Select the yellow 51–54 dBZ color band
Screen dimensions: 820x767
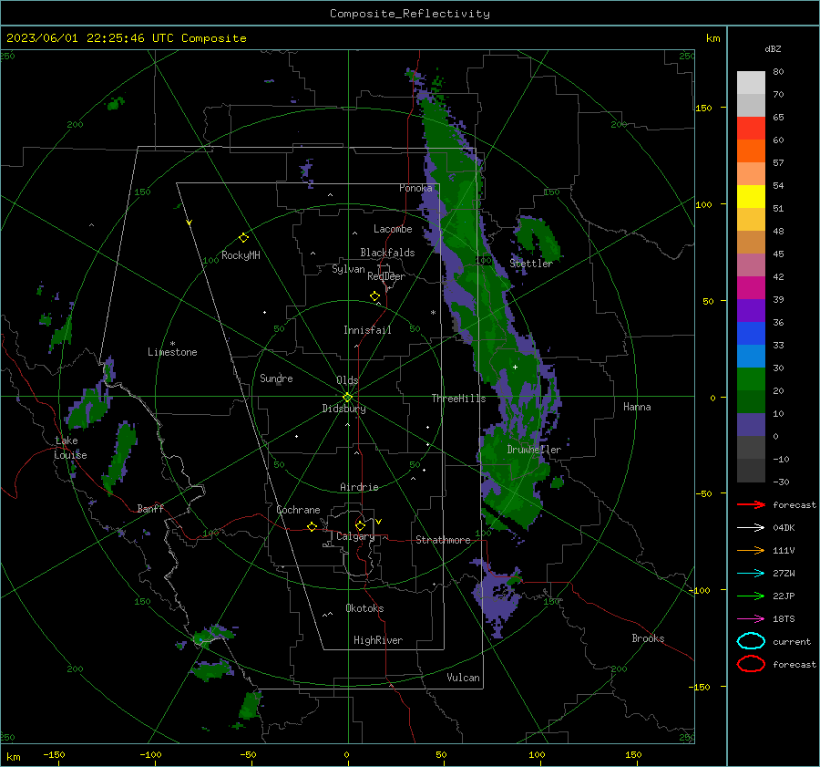(x=751, y=196)
